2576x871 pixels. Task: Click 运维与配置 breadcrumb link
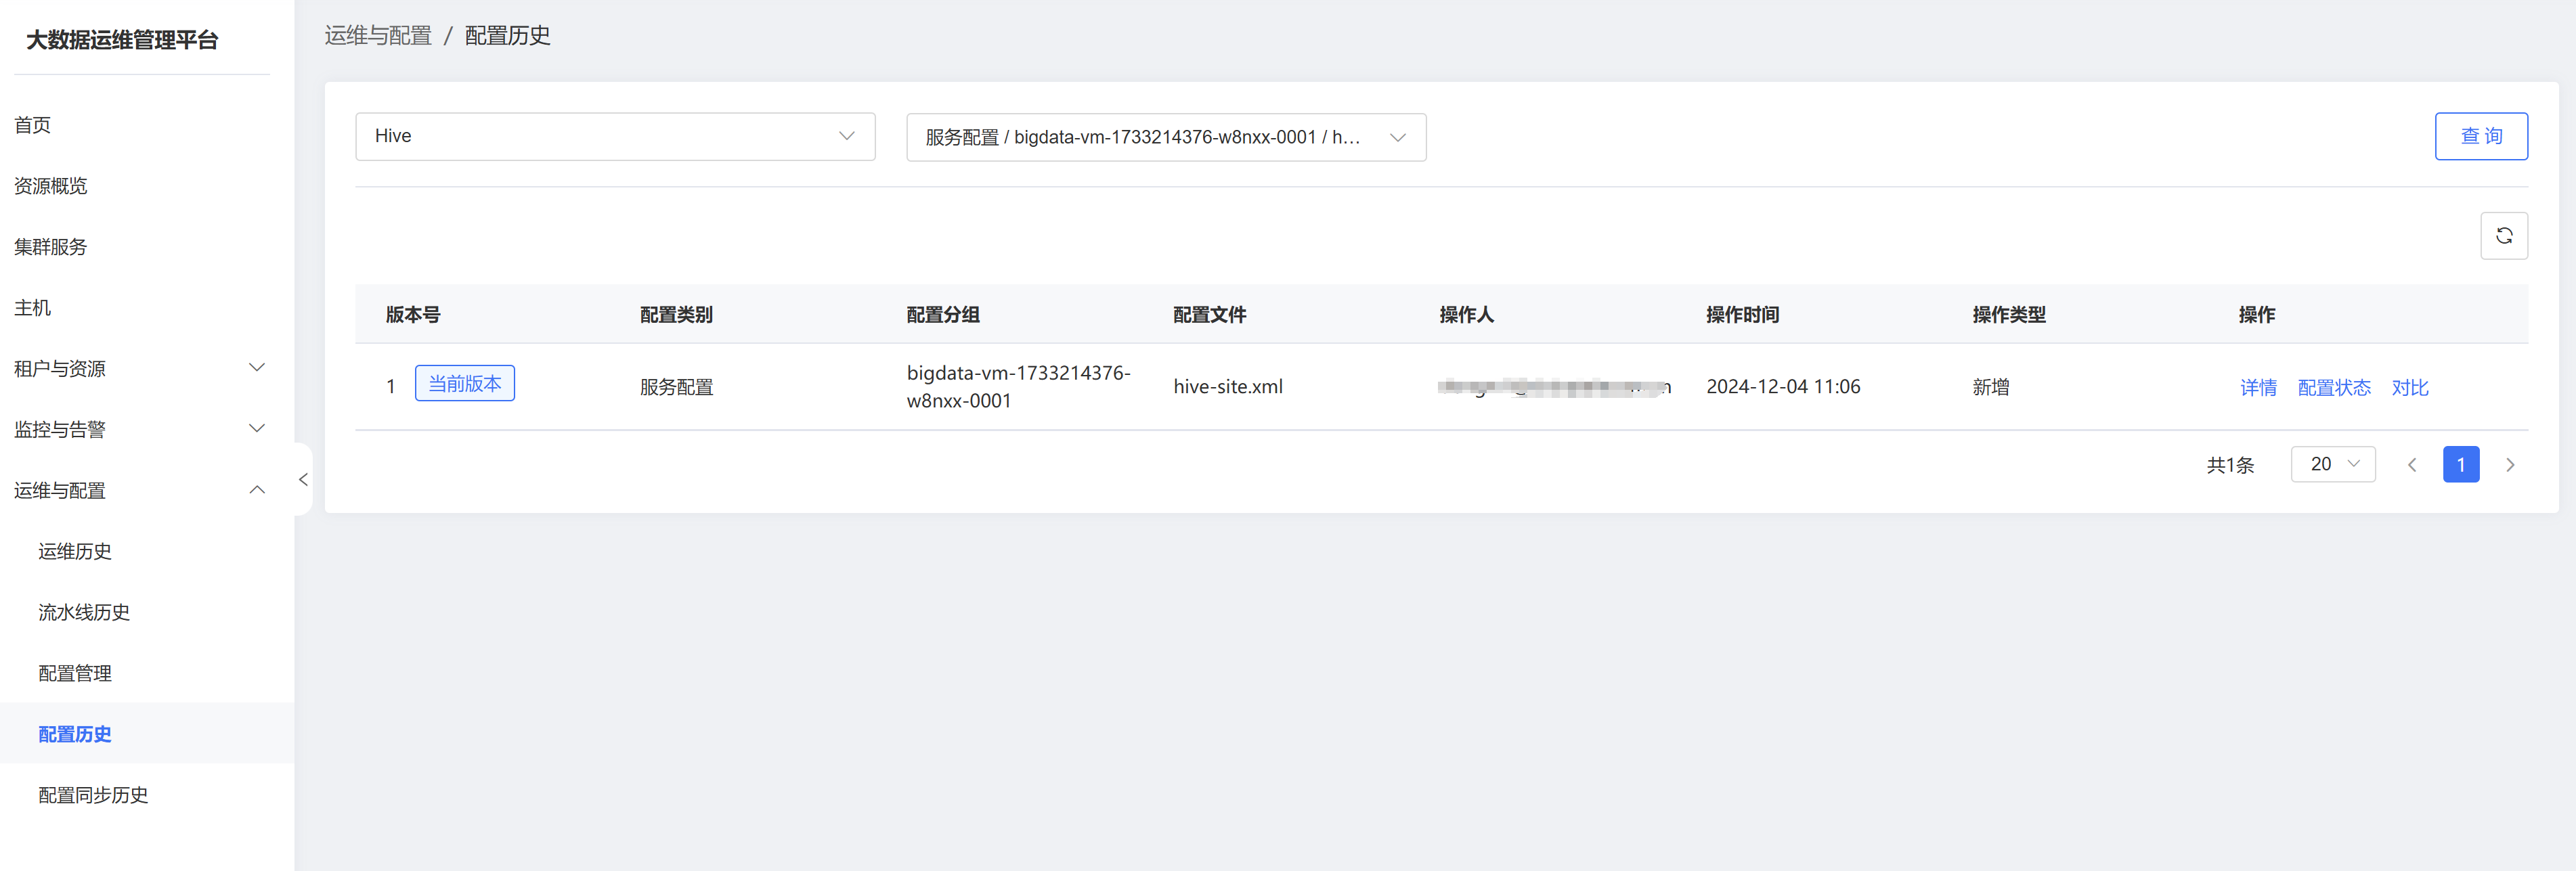378,36
